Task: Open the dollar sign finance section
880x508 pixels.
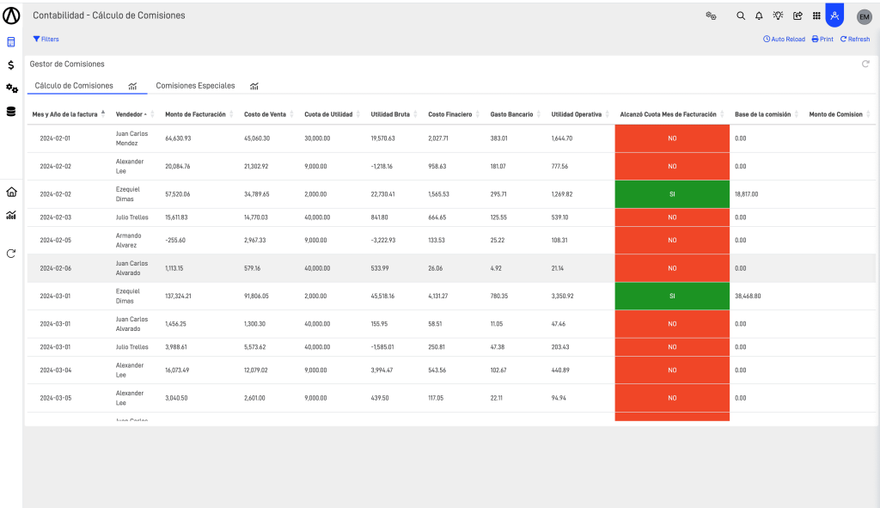Action: pyautogui.click(x=10, y=65)
